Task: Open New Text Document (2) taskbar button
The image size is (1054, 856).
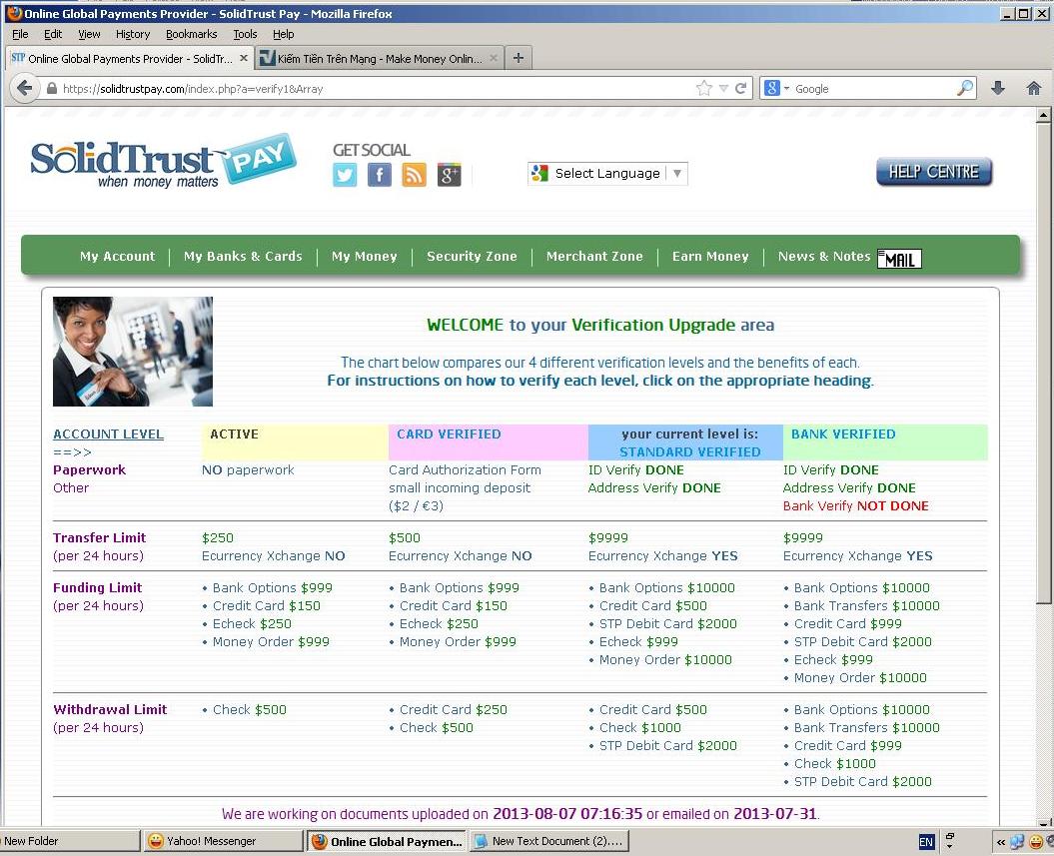Action: [549, 841]
